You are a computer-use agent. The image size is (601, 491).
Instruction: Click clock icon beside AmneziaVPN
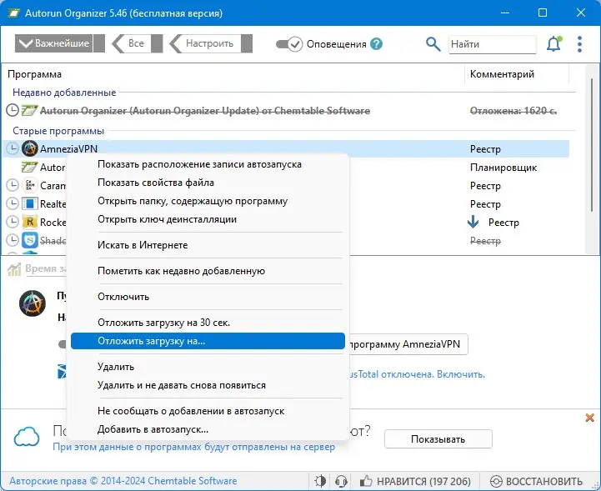(x=13, y=148)
